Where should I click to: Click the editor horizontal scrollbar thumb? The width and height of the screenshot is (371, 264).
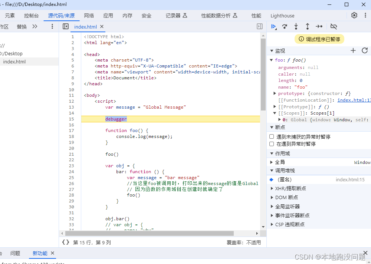coord(149,233)
